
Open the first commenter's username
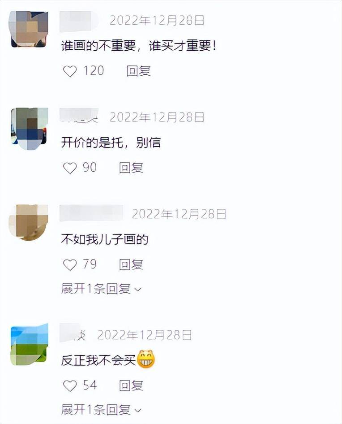[79, 21]
